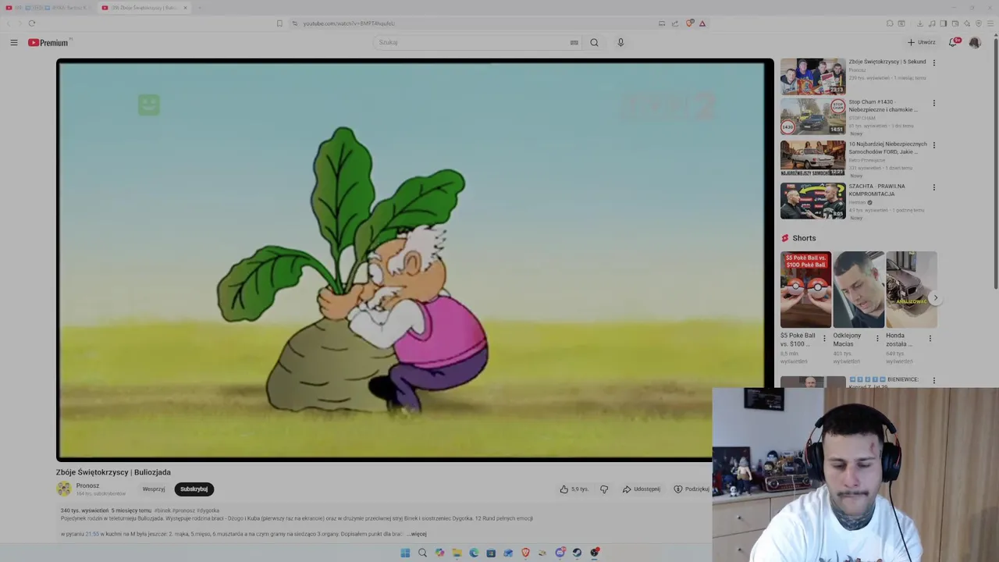999x562 pixels.
Task: Launch Microsoft Edge from taskbar
Action: tap(474, 553)
